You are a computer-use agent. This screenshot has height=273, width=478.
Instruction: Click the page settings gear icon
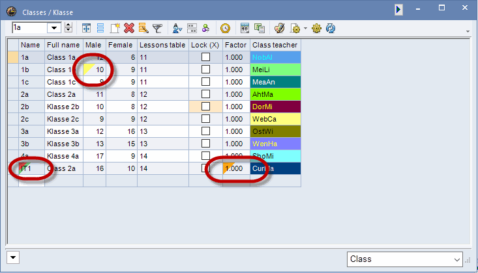click(295, 28)
